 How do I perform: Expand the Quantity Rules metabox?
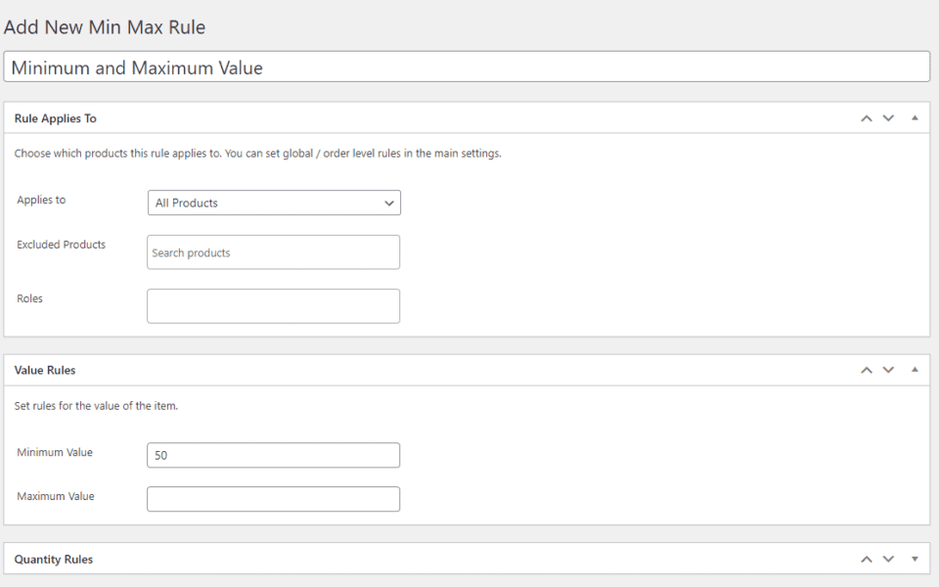(x=916, y=559)
